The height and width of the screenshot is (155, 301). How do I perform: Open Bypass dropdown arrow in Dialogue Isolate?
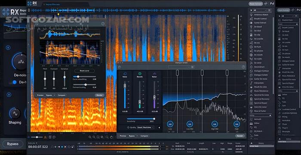(x=137, y=136)
